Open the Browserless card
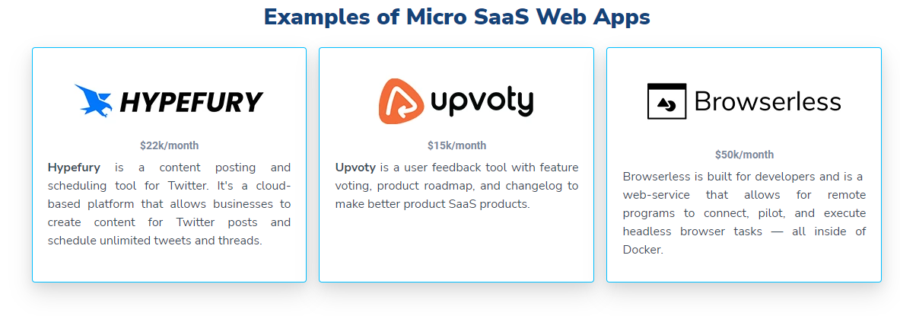 click(744, 165)
